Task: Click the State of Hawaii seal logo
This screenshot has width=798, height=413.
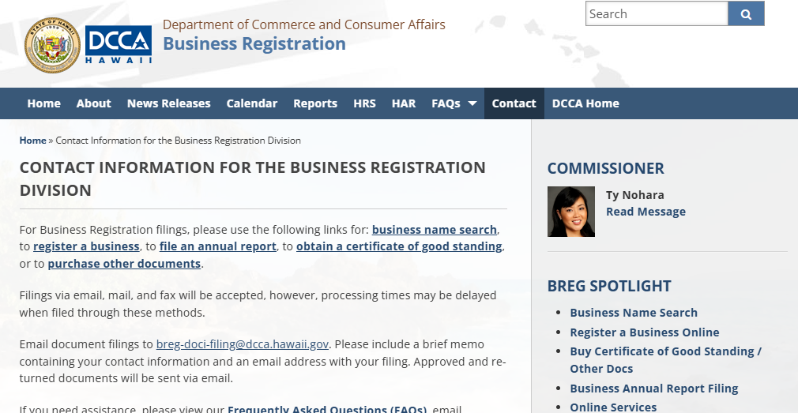Action: (53, 46)
